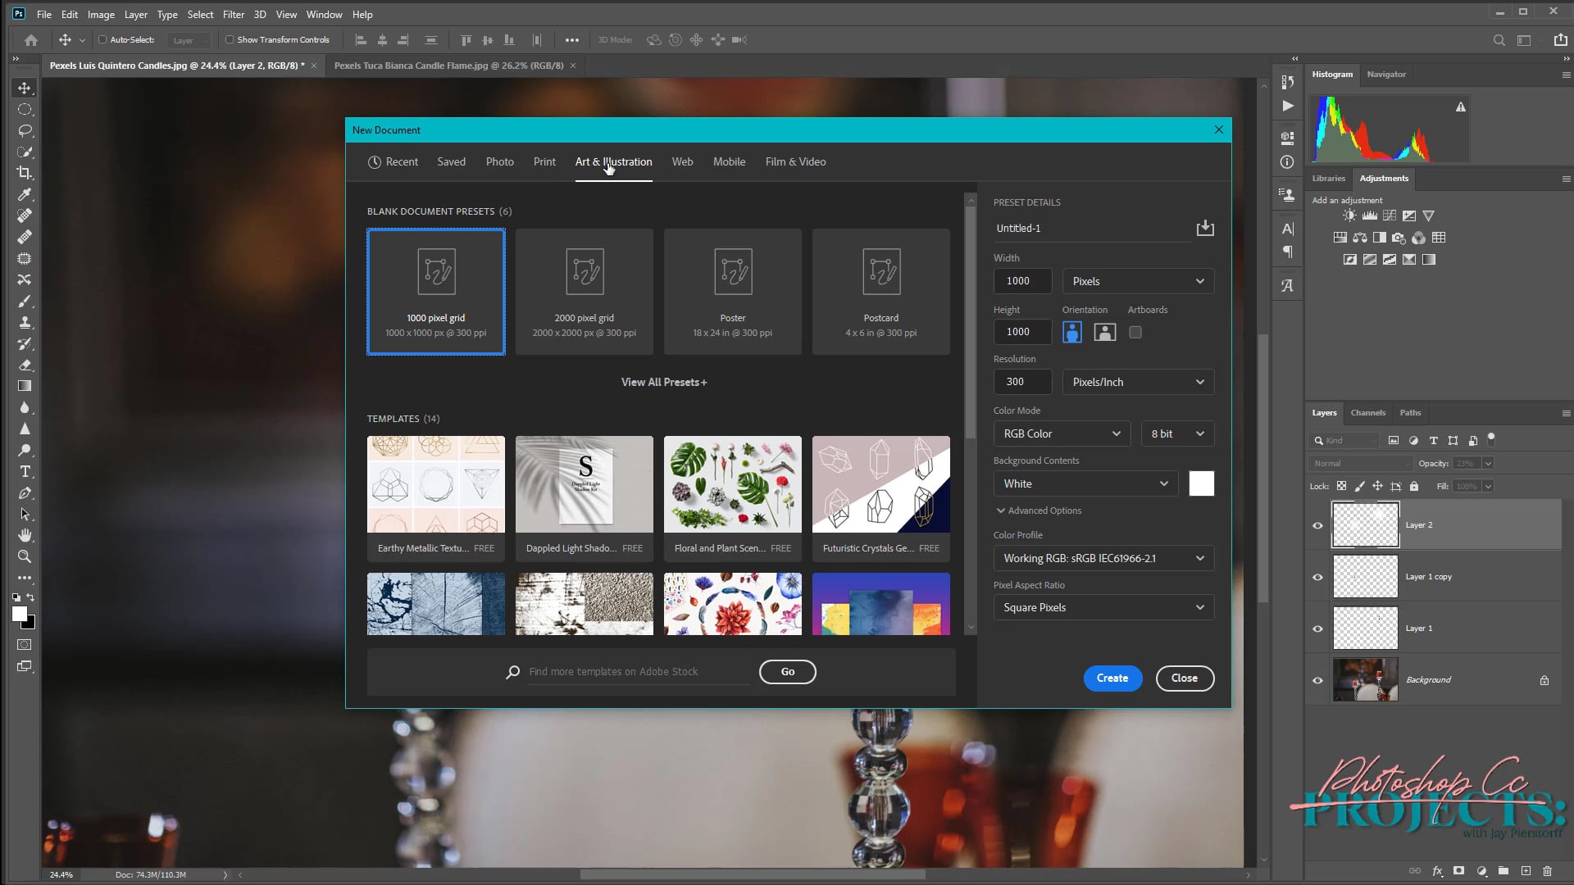Select the Lasso tool
The image size is (1574, 885).
click(25, 130)
